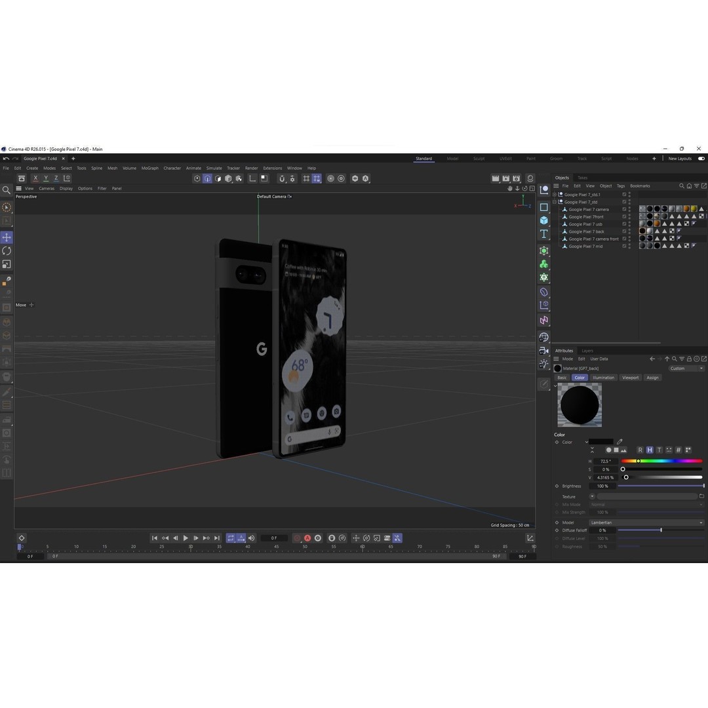Image resolution: width=708 pixels, height=708 pixels.
Task: Select the Scale tool
Action: tap(7, 264)
